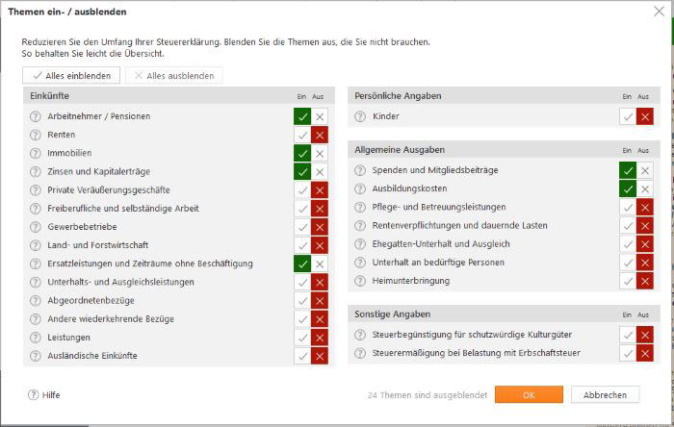Viewport: 674px width, 427px height.
Task: Click Alles ausblenden button
Action: [x=174, y=75]
